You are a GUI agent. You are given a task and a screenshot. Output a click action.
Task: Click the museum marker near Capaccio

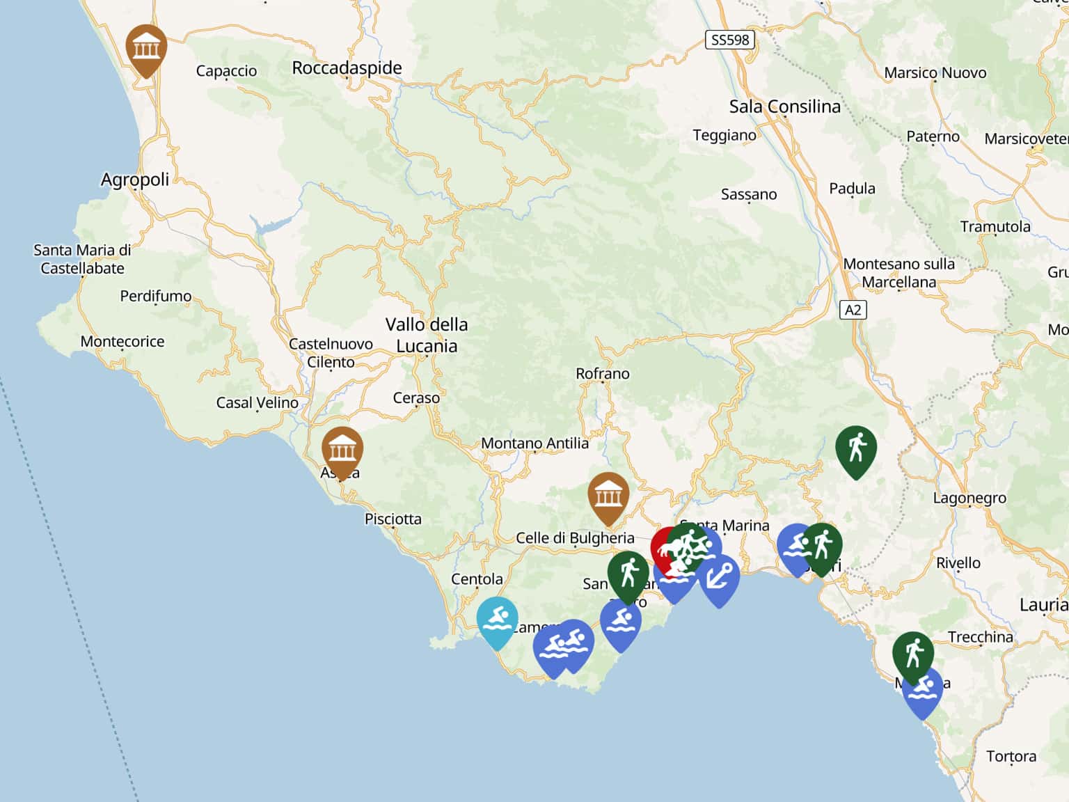pos(145,48)
